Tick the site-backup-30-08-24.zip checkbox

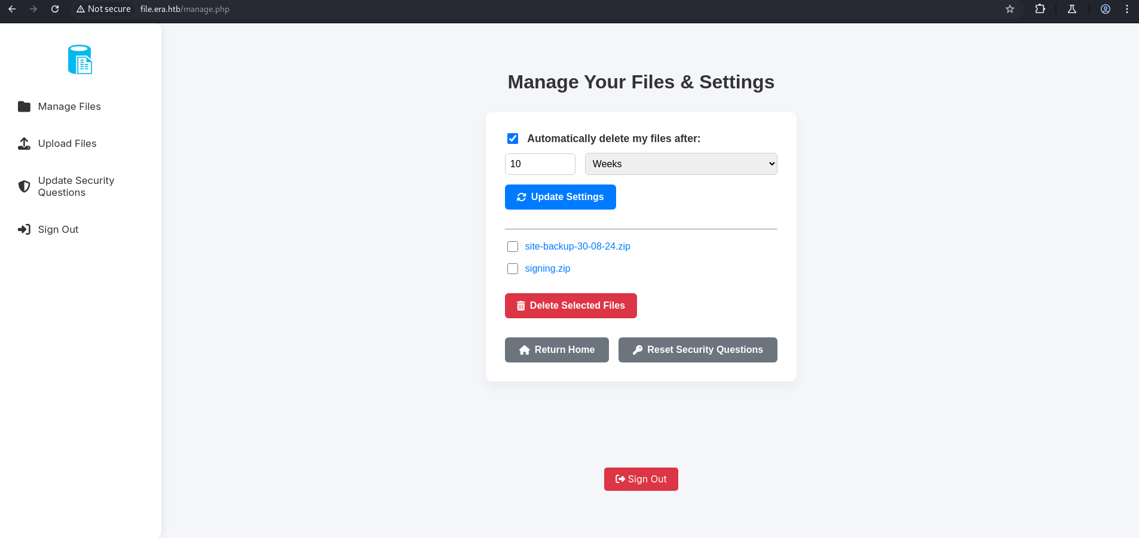point(513,247)
